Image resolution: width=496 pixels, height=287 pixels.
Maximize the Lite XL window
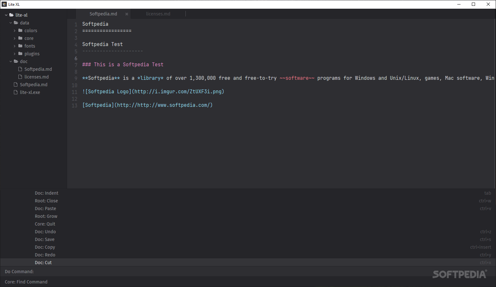473,4
